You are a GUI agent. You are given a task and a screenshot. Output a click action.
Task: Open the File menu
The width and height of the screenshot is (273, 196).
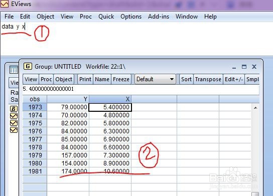coord(9,17)
